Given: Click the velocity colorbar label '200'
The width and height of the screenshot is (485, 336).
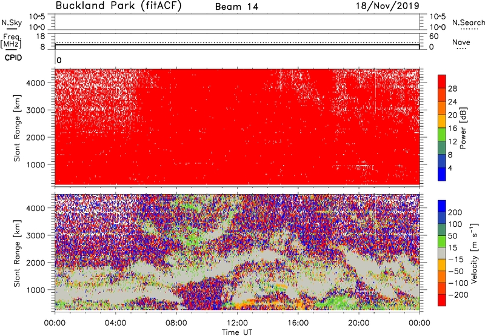Looking at the screenshot, I should point(455,212).
